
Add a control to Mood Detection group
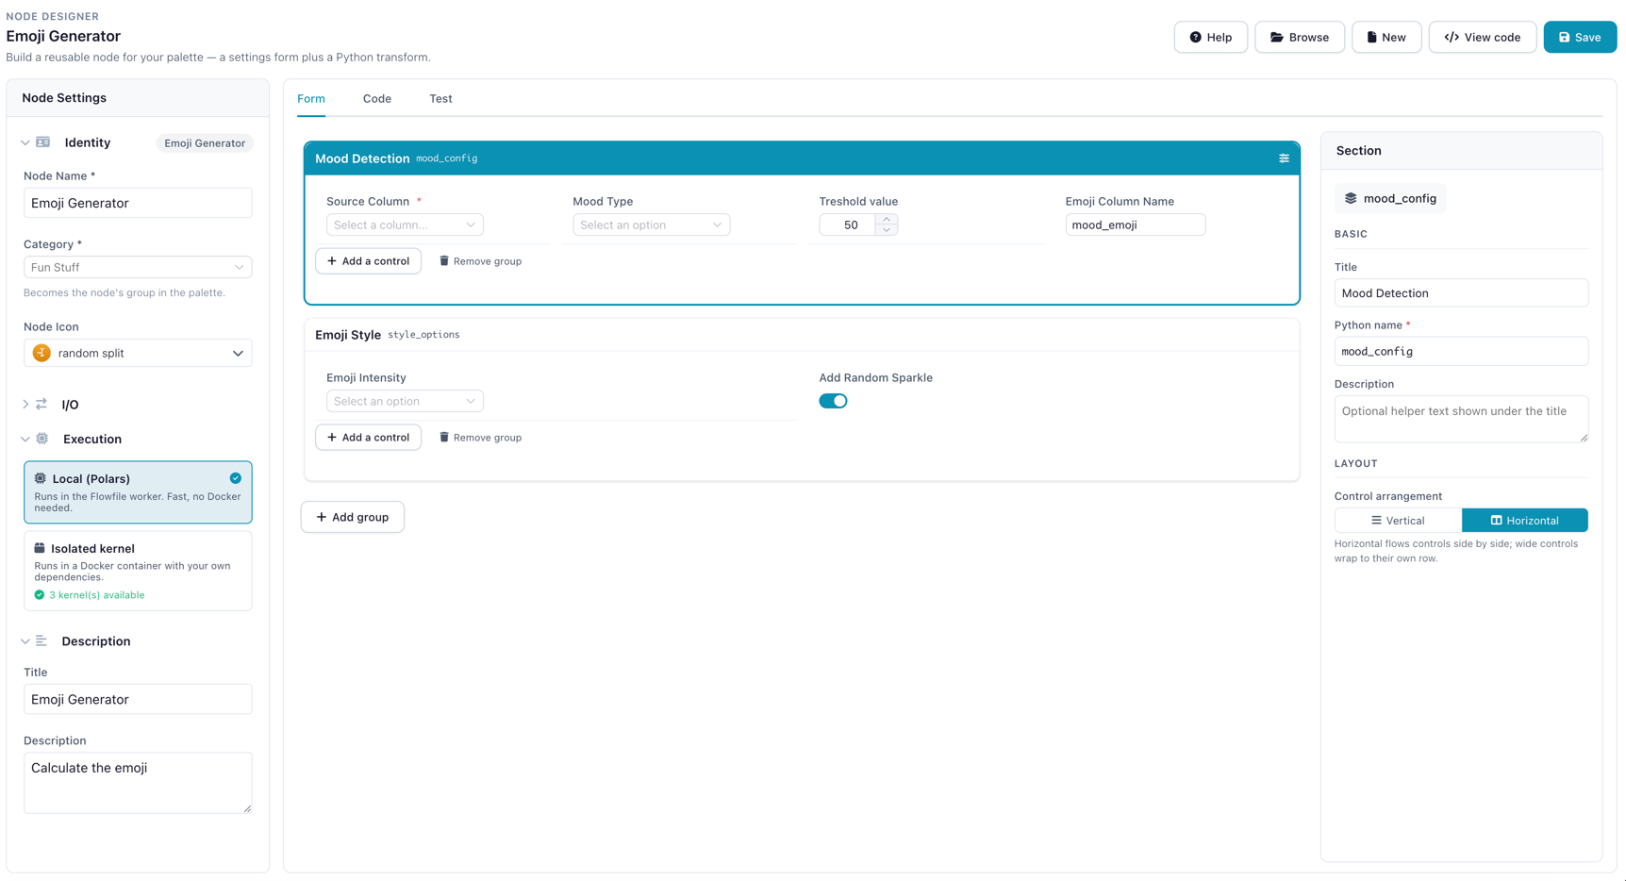coord(368,261)
